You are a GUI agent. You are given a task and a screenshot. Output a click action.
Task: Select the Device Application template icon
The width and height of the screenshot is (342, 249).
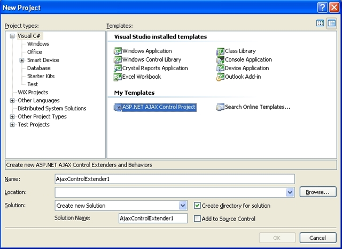click(220, 68)
